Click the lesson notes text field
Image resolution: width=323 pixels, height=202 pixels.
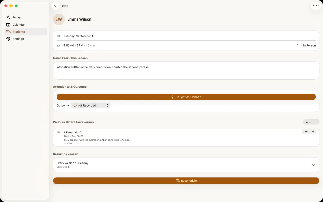pos(186,70)
